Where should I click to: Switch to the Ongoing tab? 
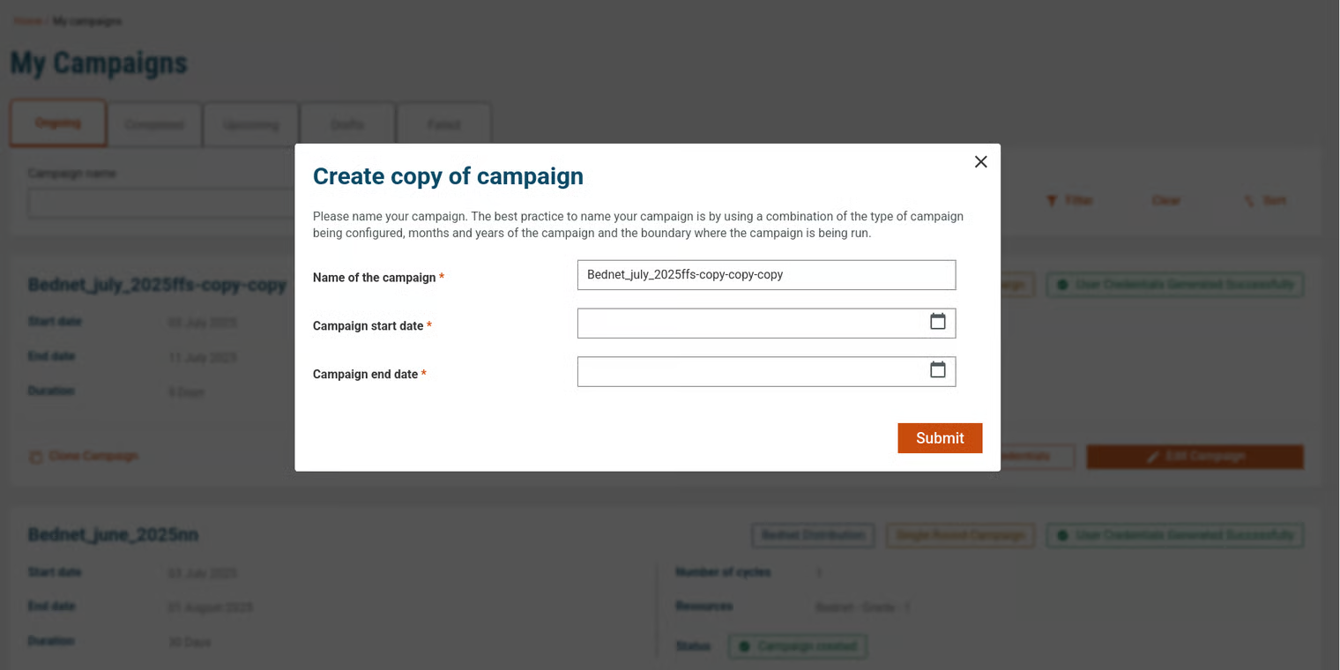click(x=58, y=123)
